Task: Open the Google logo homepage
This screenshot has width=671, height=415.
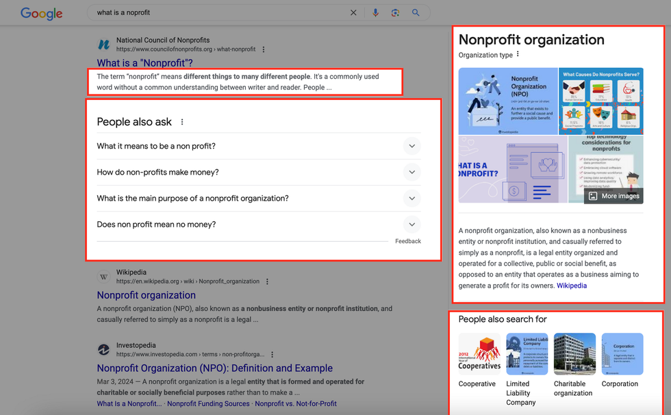Action: (x=41, y=13)
